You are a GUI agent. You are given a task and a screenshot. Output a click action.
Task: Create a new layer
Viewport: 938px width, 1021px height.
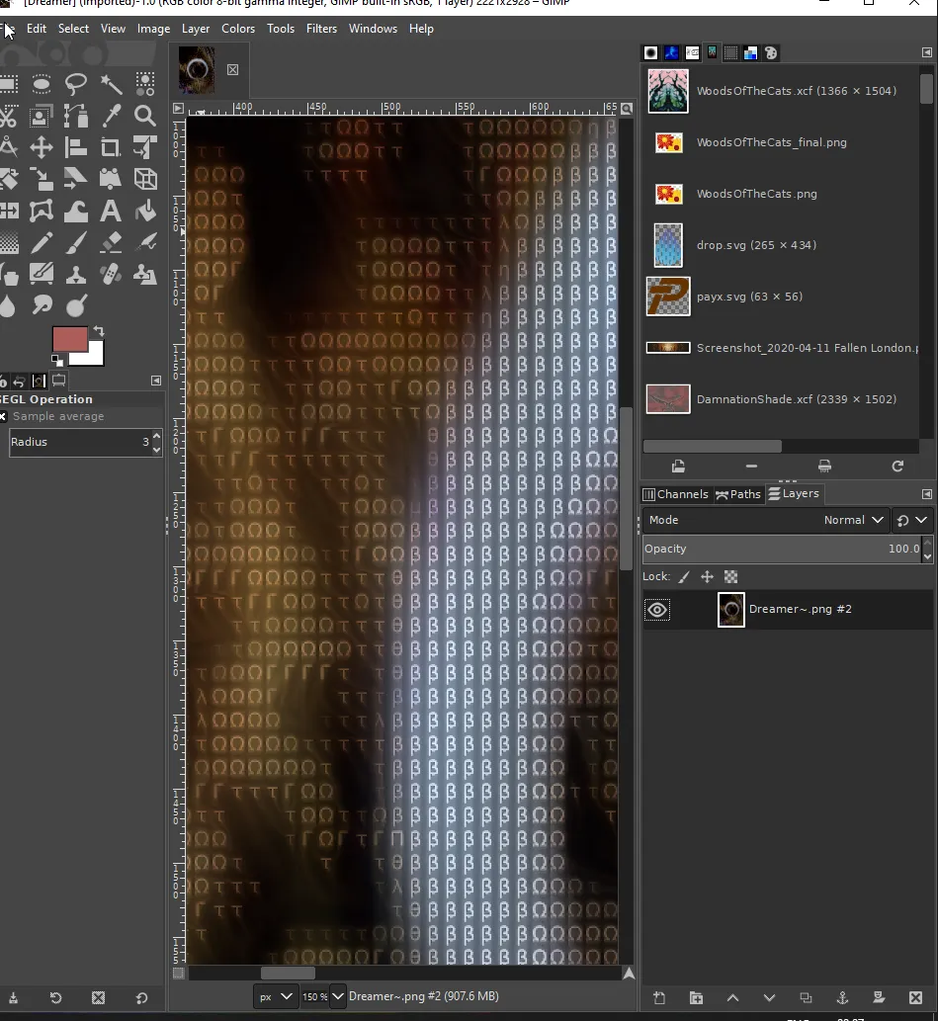(659, 997)
